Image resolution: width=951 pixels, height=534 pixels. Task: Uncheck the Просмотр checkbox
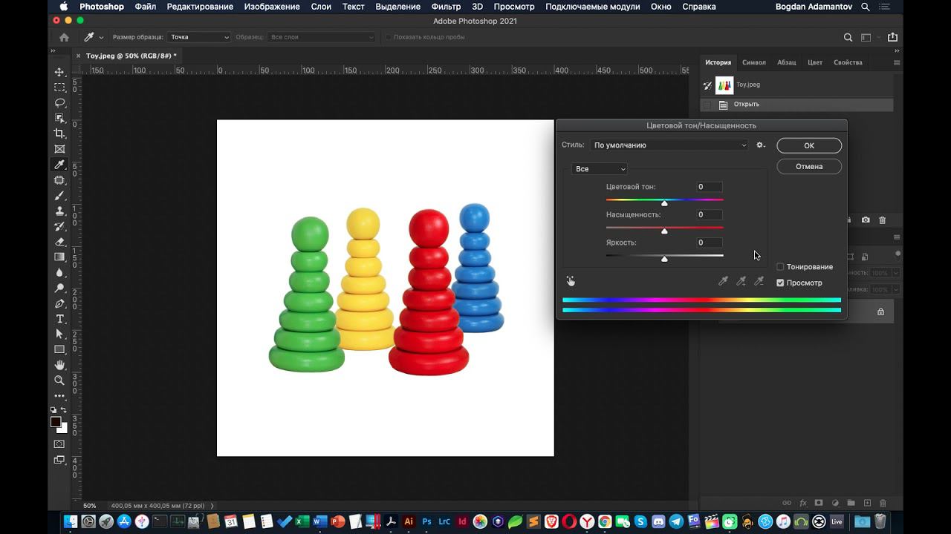(x=780, y=283)
